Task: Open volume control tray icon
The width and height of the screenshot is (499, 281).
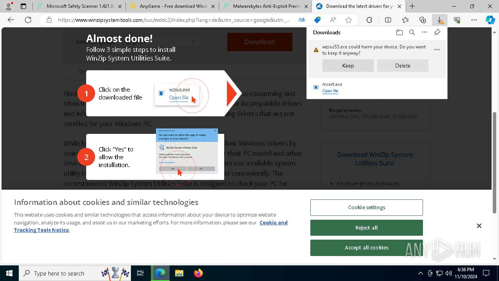Action: point(449,273)
